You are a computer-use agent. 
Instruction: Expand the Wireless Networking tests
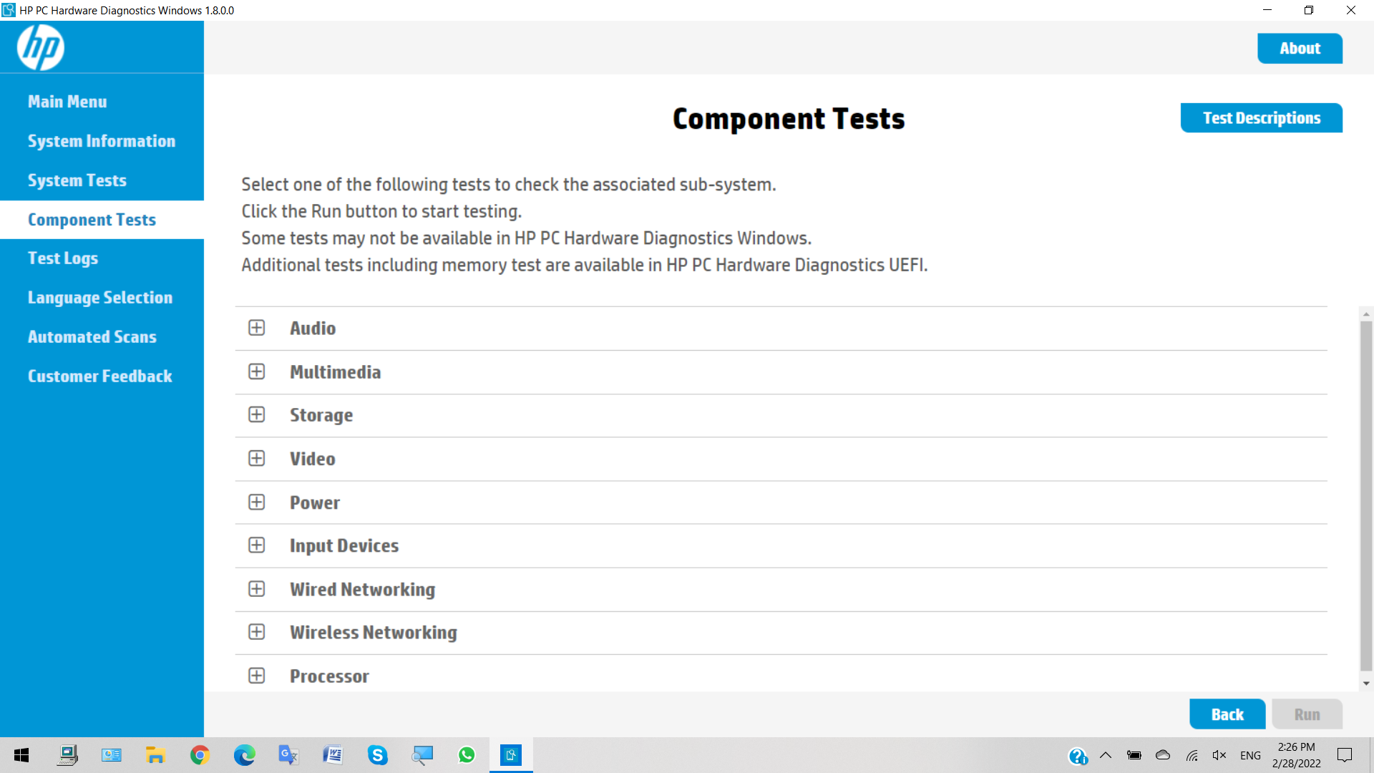coord(256,632)
